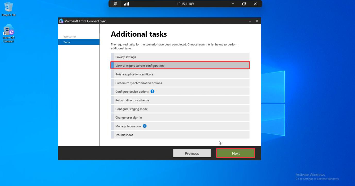Minimize the remote session bar
The image size is (355, 186).
[233, 4]
